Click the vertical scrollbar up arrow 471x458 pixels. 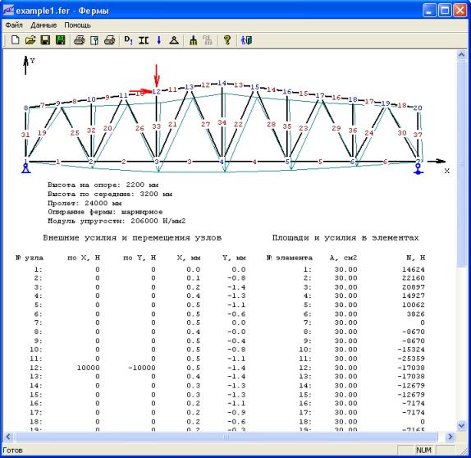pos(461,55)
